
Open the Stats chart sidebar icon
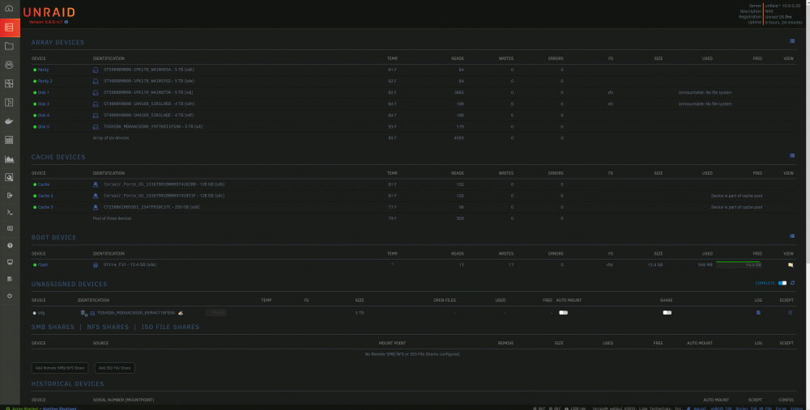point(9,159)
